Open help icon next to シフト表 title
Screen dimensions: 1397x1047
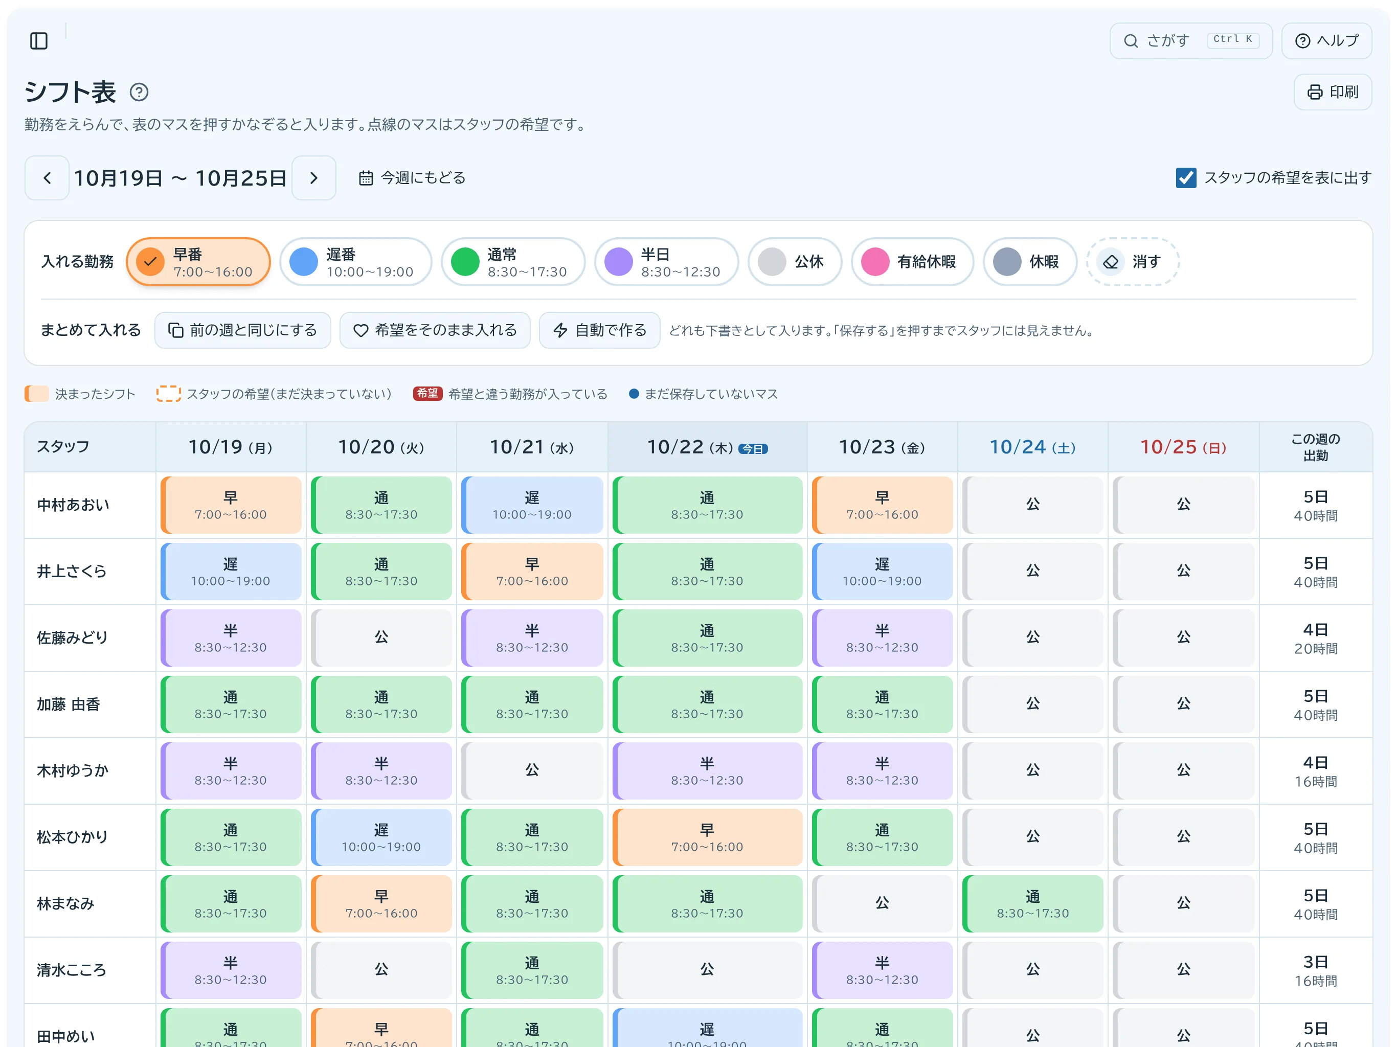point(139,92)
